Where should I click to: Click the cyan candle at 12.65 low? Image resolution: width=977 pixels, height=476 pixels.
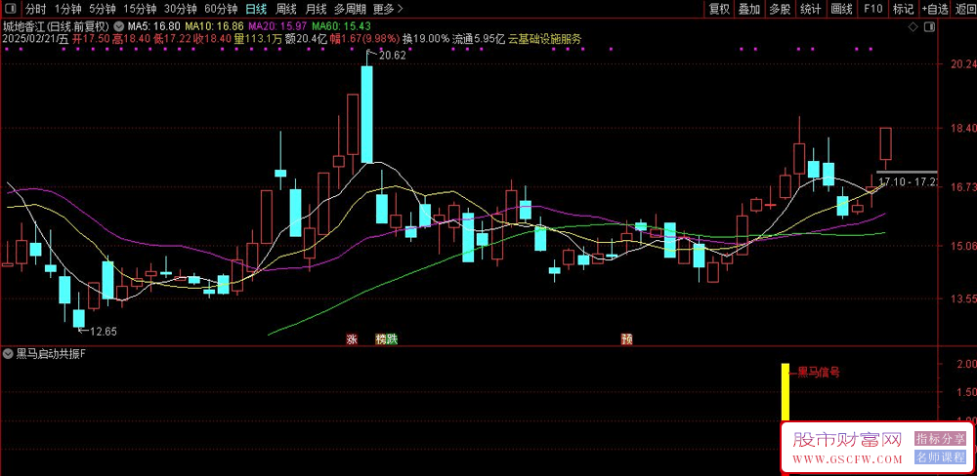point(78,319)
